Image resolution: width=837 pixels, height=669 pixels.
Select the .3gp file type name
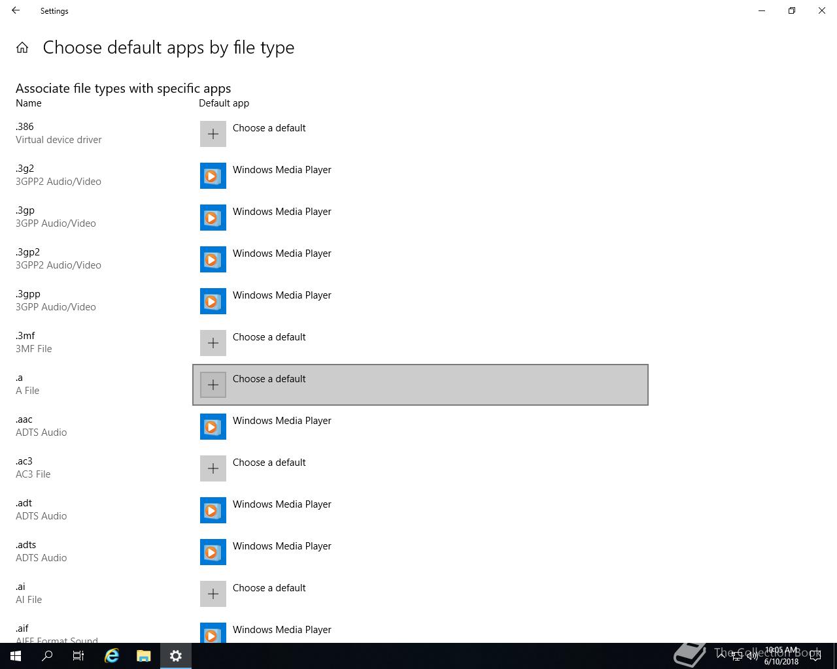click(x=25, y=210)
